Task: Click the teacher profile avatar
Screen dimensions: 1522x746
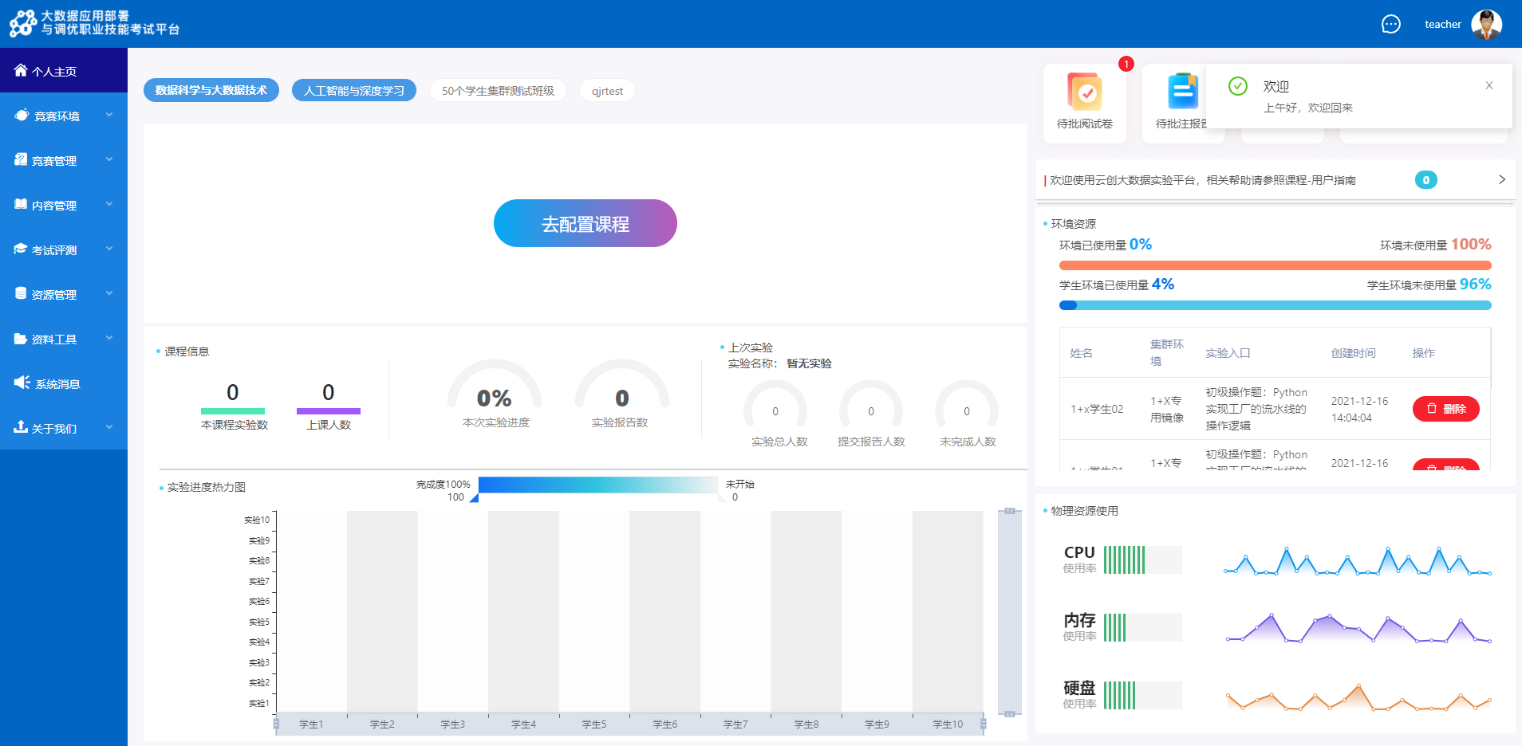Action: tap(1486, 24)
